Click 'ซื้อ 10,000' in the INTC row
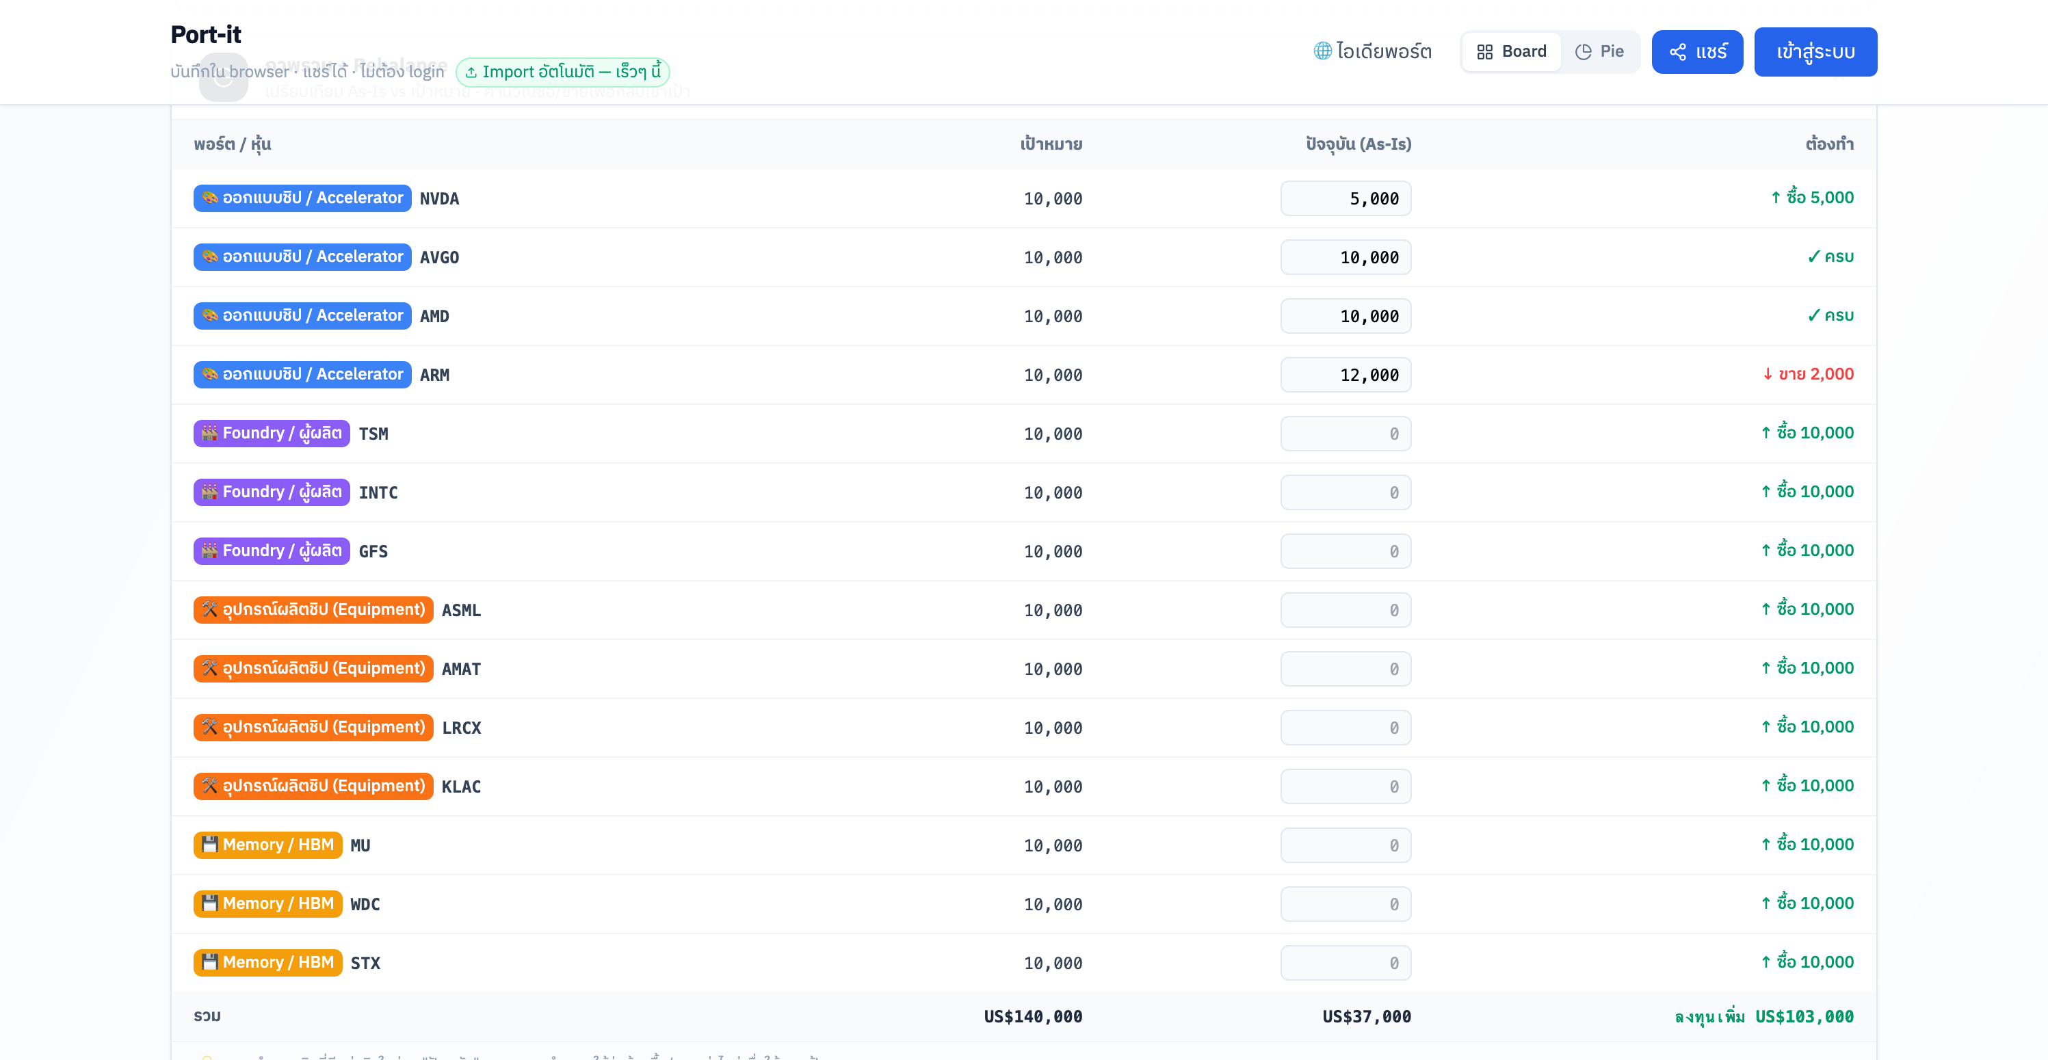This screenshot has width=2048, height=1060. click(1807, 491)
